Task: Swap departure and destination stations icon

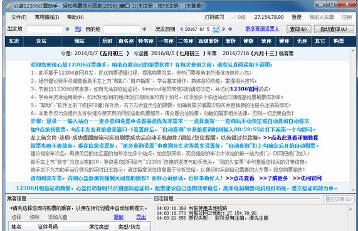Action: click(78, 29)
